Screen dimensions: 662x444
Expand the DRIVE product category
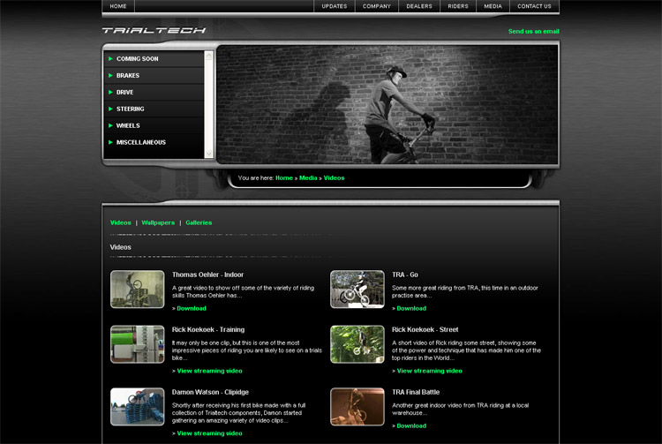click(154, 92)
